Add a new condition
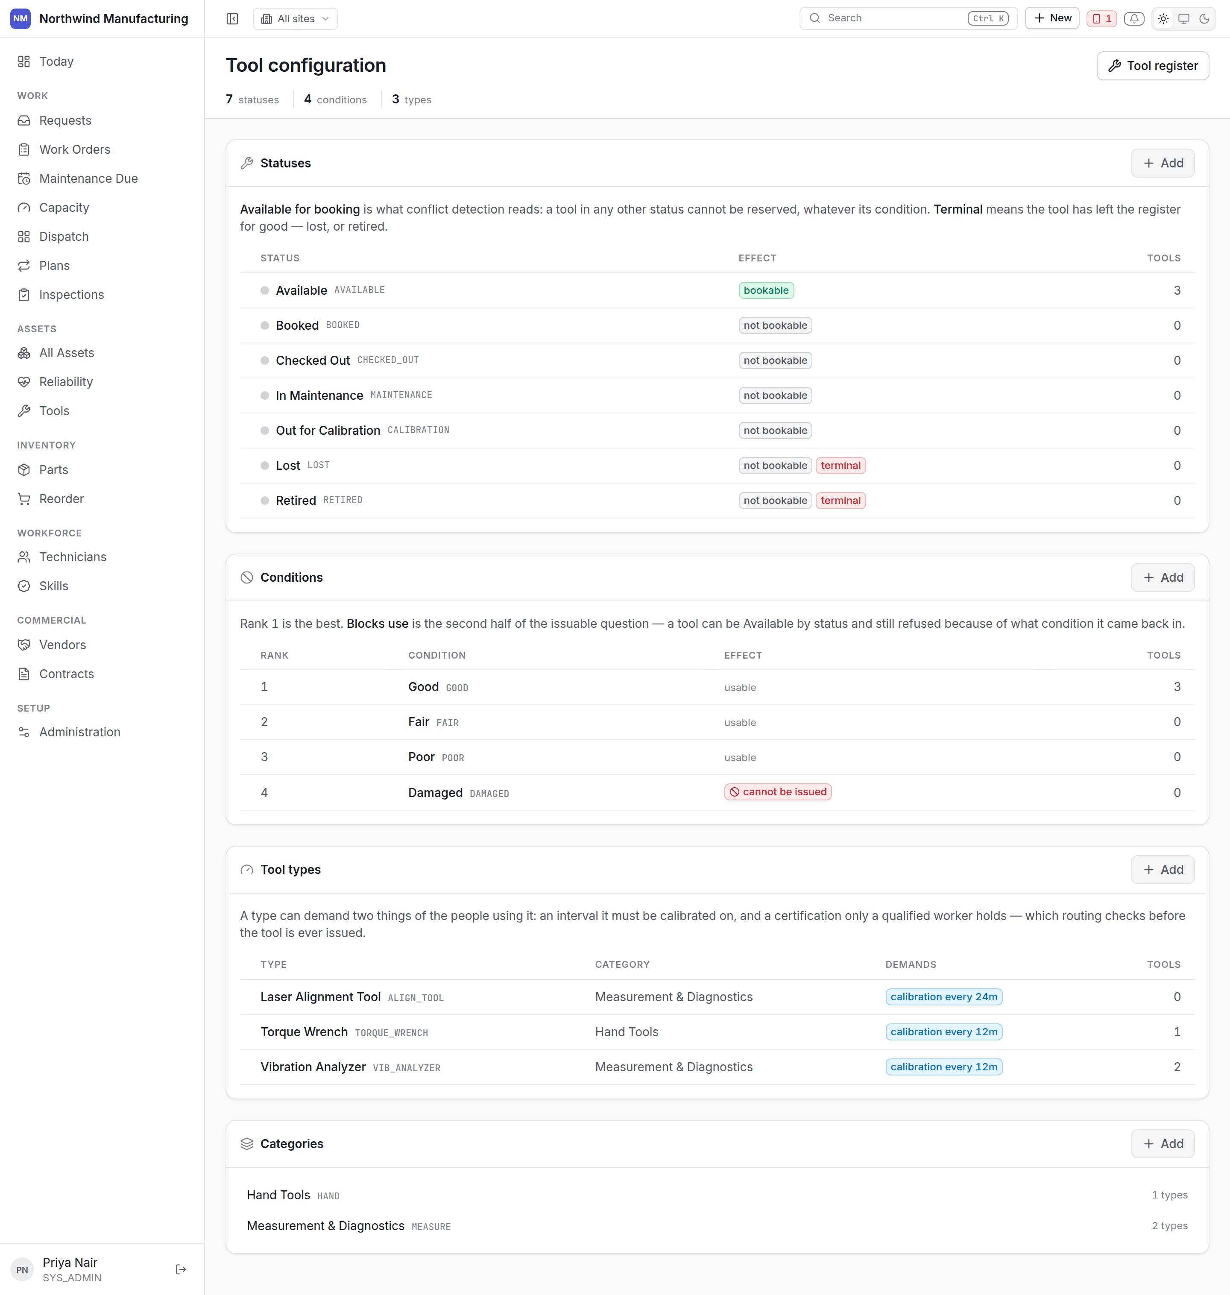The image size is (1230, 1295). coord(1163,578)
